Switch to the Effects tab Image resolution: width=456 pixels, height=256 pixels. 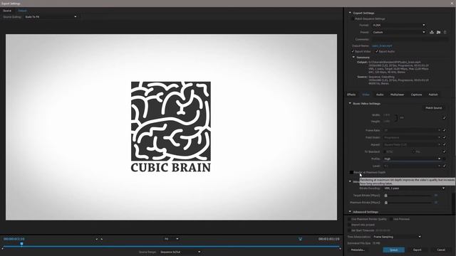pyautogui.click(x=351, y=95)
